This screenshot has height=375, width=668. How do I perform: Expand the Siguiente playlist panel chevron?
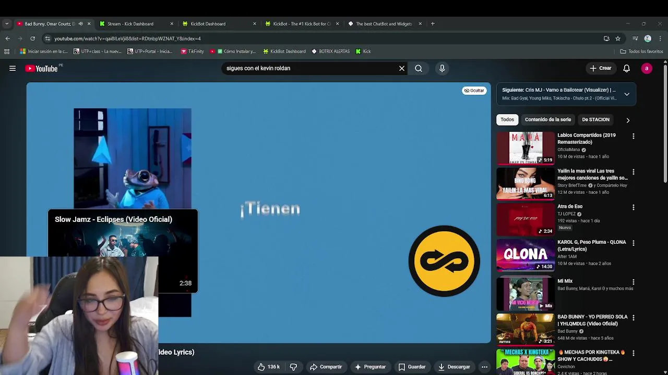[x=627, y=94]
